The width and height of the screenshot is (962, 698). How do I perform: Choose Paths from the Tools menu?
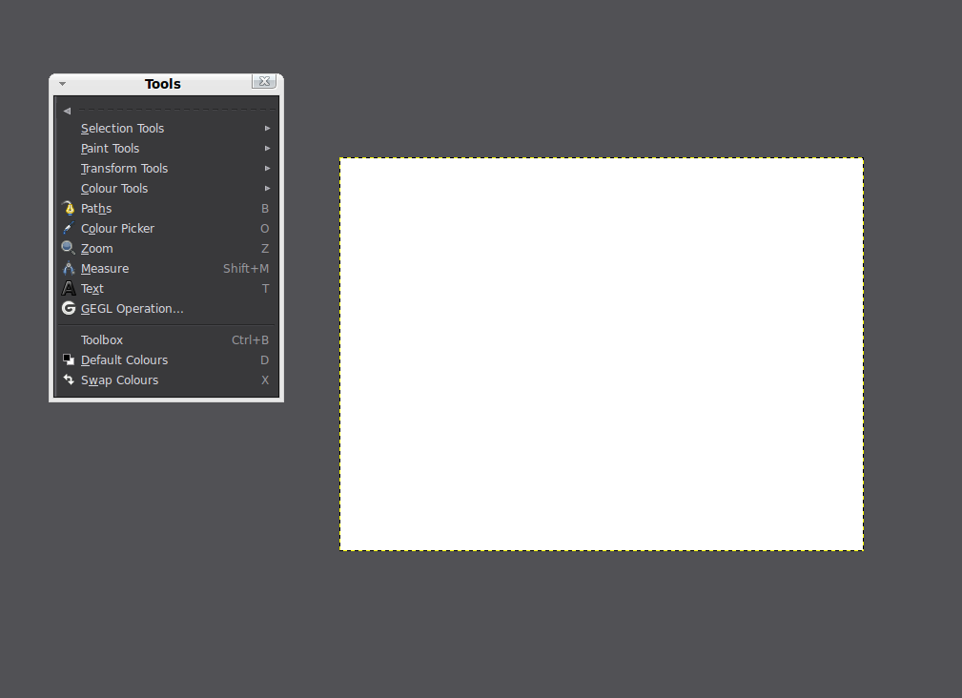[x=166, y=209]
